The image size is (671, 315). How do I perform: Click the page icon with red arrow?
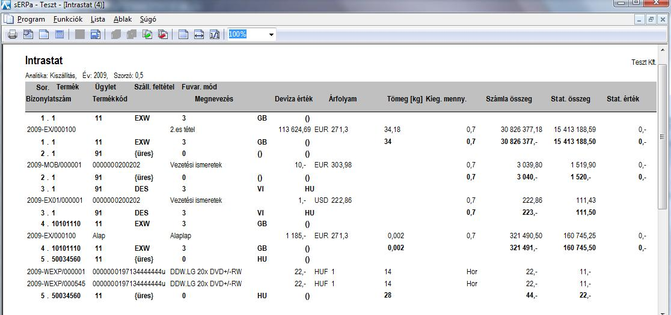[x=163, y=35]
